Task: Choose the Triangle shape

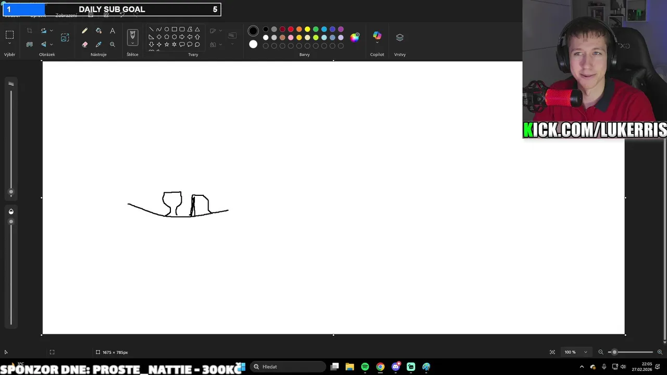Action: click(197, 29)
